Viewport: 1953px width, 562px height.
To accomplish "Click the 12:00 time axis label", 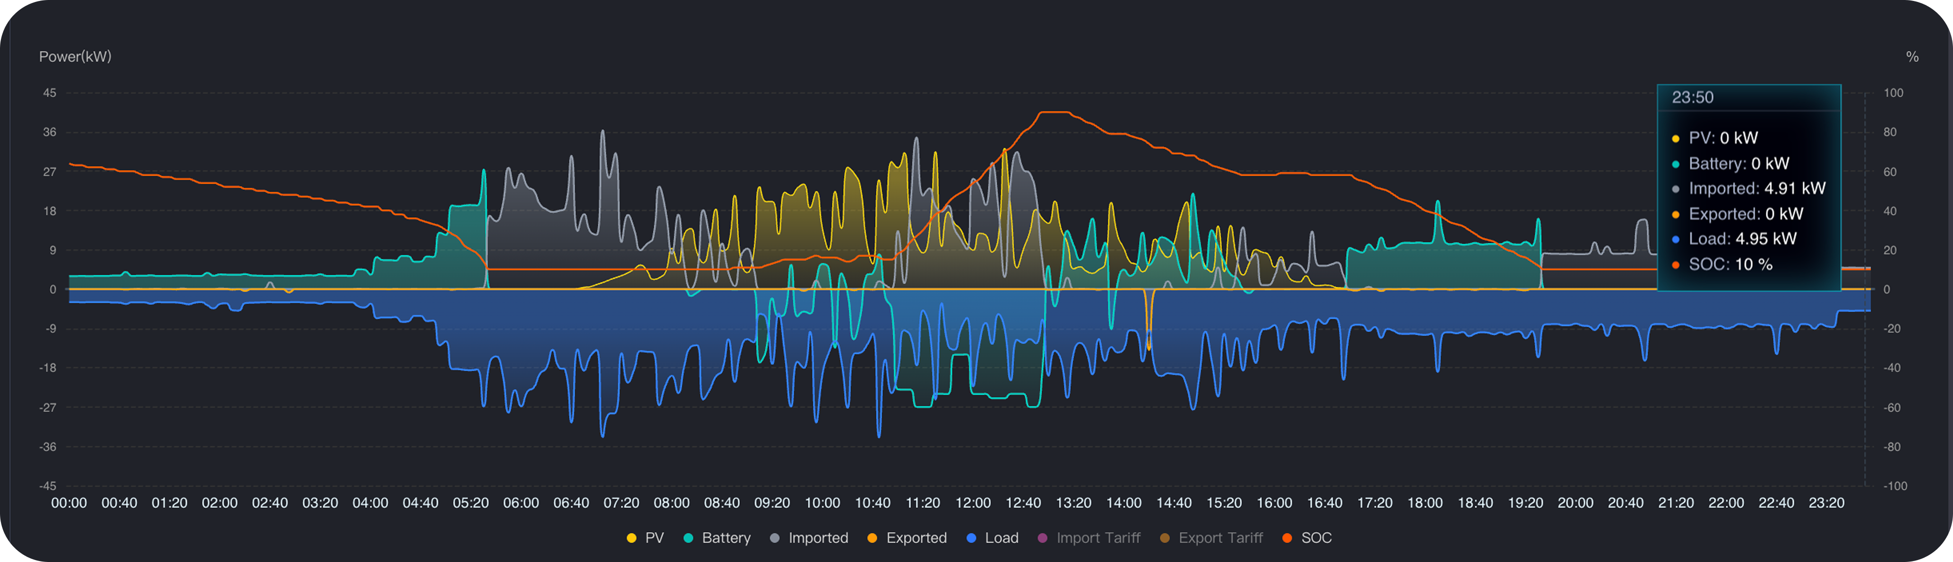I will coord(973,503).
